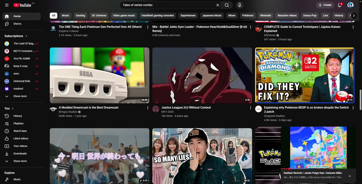Open The Land Of Bog subscription
The width and height of the screenshot is (362, 184).
pos(21,44)
